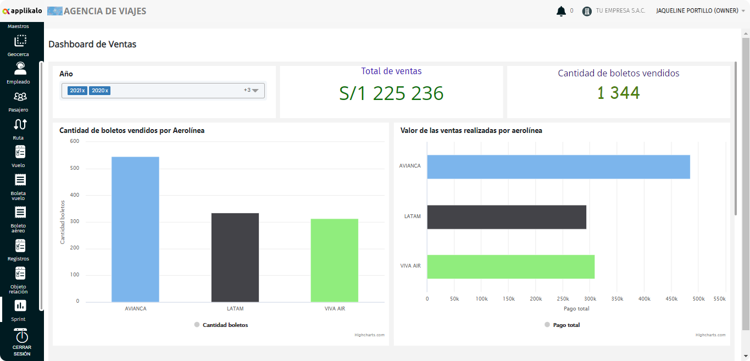Toggle the Pago total legend series
Image resolution: width=750 pixels, height=361 pixels.
[562, 325]
